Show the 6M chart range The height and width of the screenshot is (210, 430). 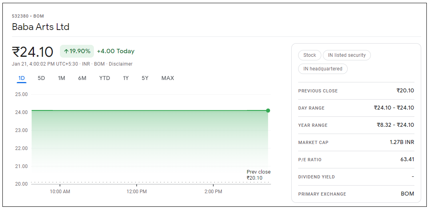pos(82,78)
